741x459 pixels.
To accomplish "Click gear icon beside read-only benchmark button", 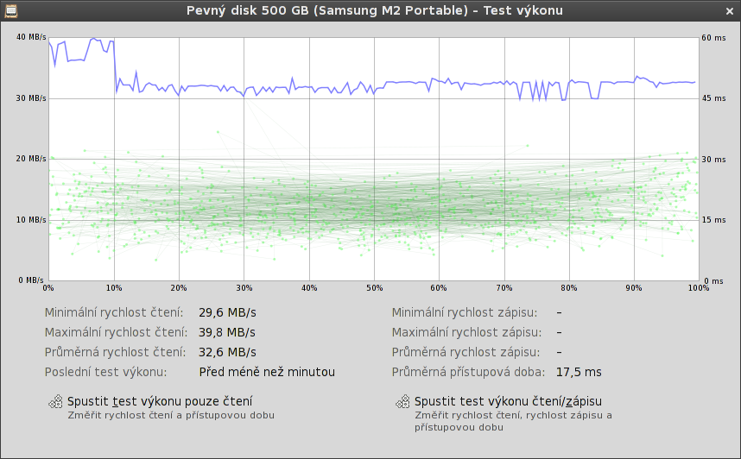I will point(55,401).
